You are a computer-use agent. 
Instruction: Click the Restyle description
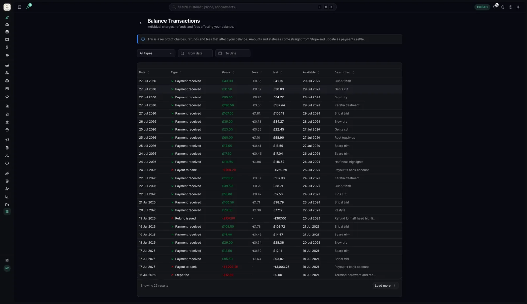[x=340, y=210]
